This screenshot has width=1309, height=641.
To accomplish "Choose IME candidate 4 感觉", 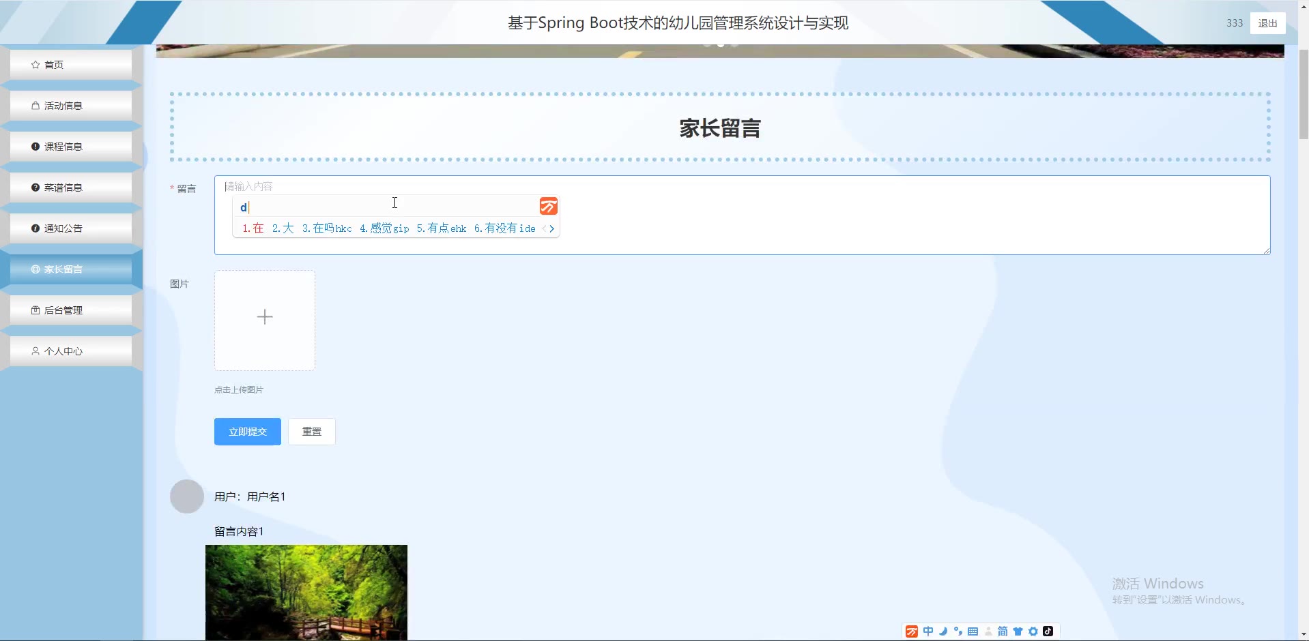I will (x=384, y=228).
